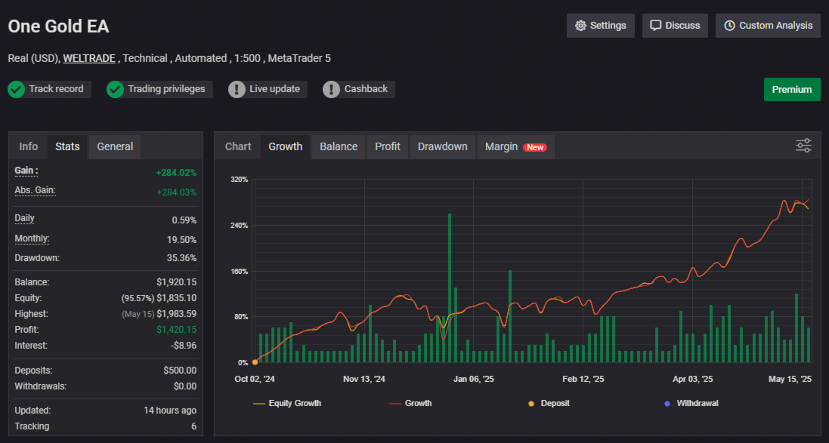829x443 pixels.
Task: Open chart filter options sliders icon
Action: point(803,146)
